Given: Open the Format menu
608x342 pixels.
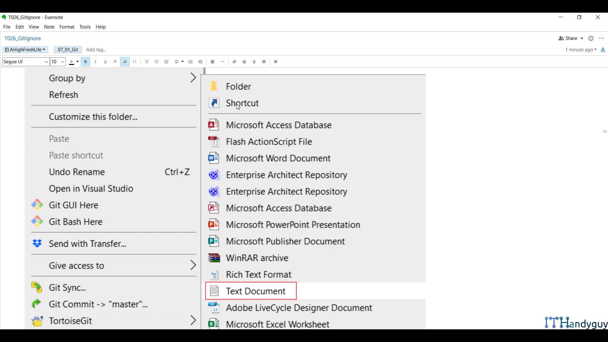Looking at the screenshot, I should 67,27.
